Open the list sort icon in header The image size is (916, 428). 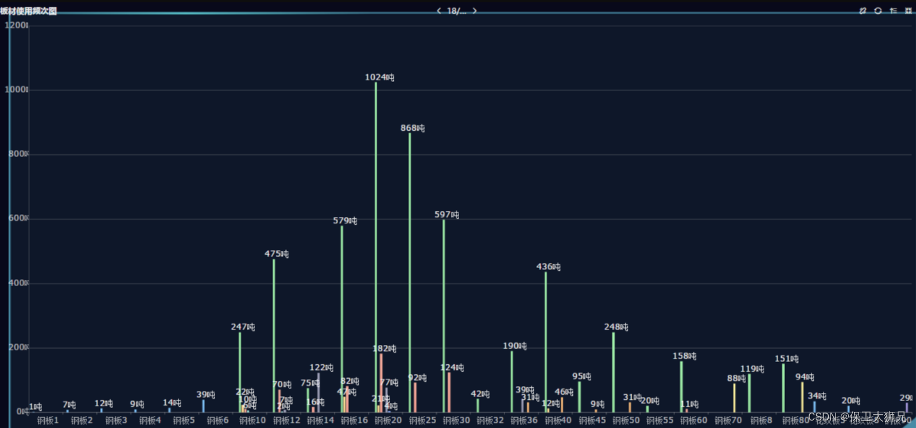(893, 11)
